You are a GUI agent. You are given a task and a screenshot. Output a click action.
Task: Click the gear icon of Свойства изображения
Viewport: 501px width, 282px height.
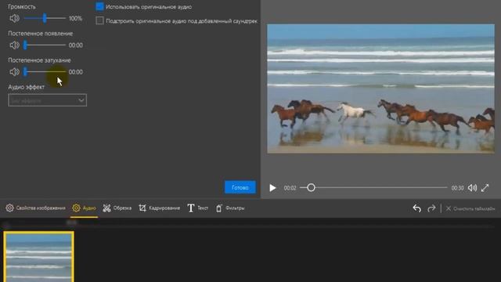click(x=10, y=208)
